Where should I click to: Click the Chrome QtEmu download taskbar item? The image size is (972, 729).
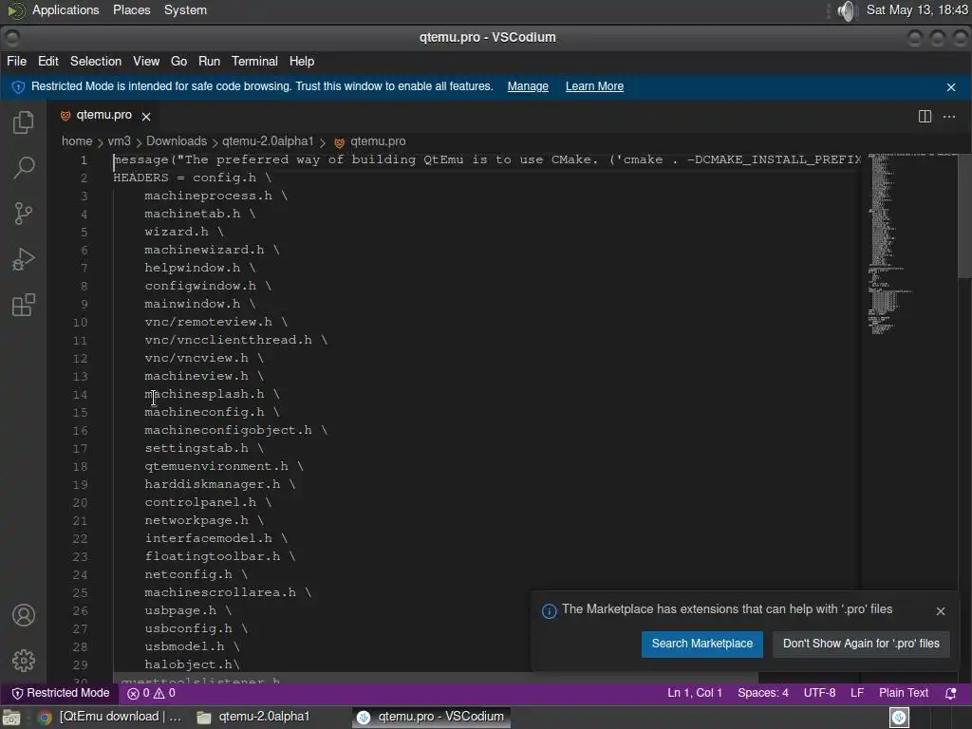click(x=110, y=717)
